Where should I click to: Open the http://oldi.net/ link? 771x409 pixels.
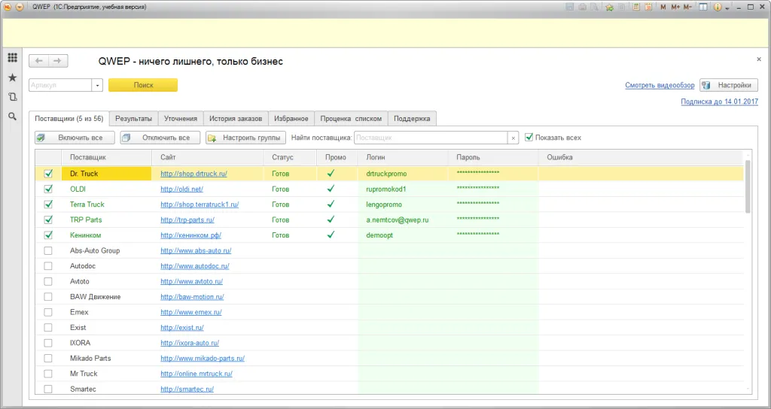[181, 189]
